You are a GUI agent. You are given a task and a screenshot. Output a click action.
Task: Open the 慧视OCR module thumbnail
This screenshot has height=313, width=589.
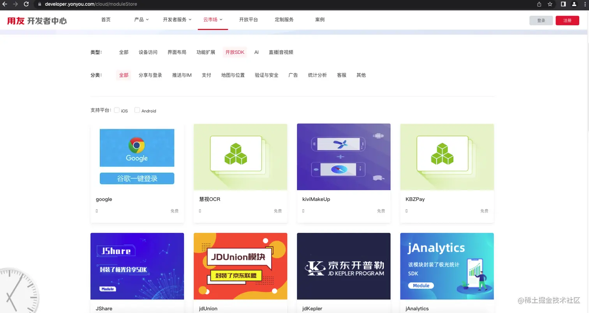point(240,157)
